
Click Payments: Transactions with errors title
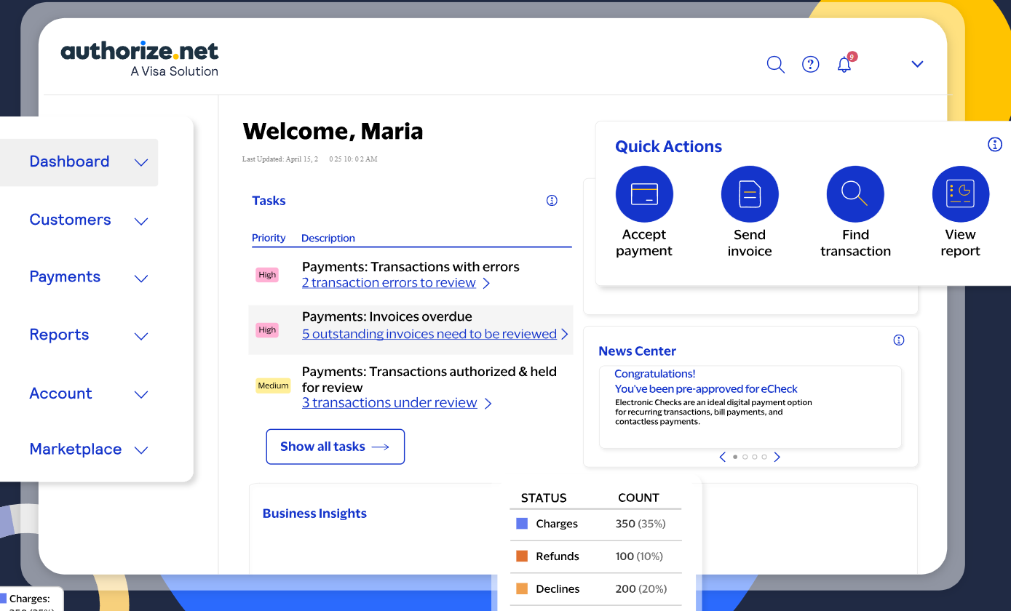411,267
